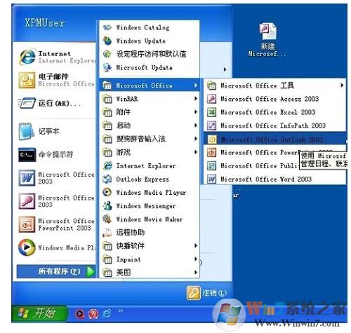Expand the 附件 submenu arrow
Viewport: 351px width, 333px height.
tap(196, 112)
